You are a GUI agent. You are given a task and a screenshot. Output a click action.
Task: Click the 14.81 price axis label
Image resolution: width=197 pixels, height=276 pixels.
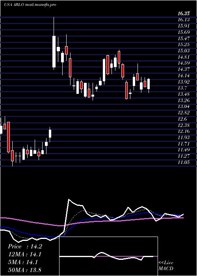pos(184,57)
